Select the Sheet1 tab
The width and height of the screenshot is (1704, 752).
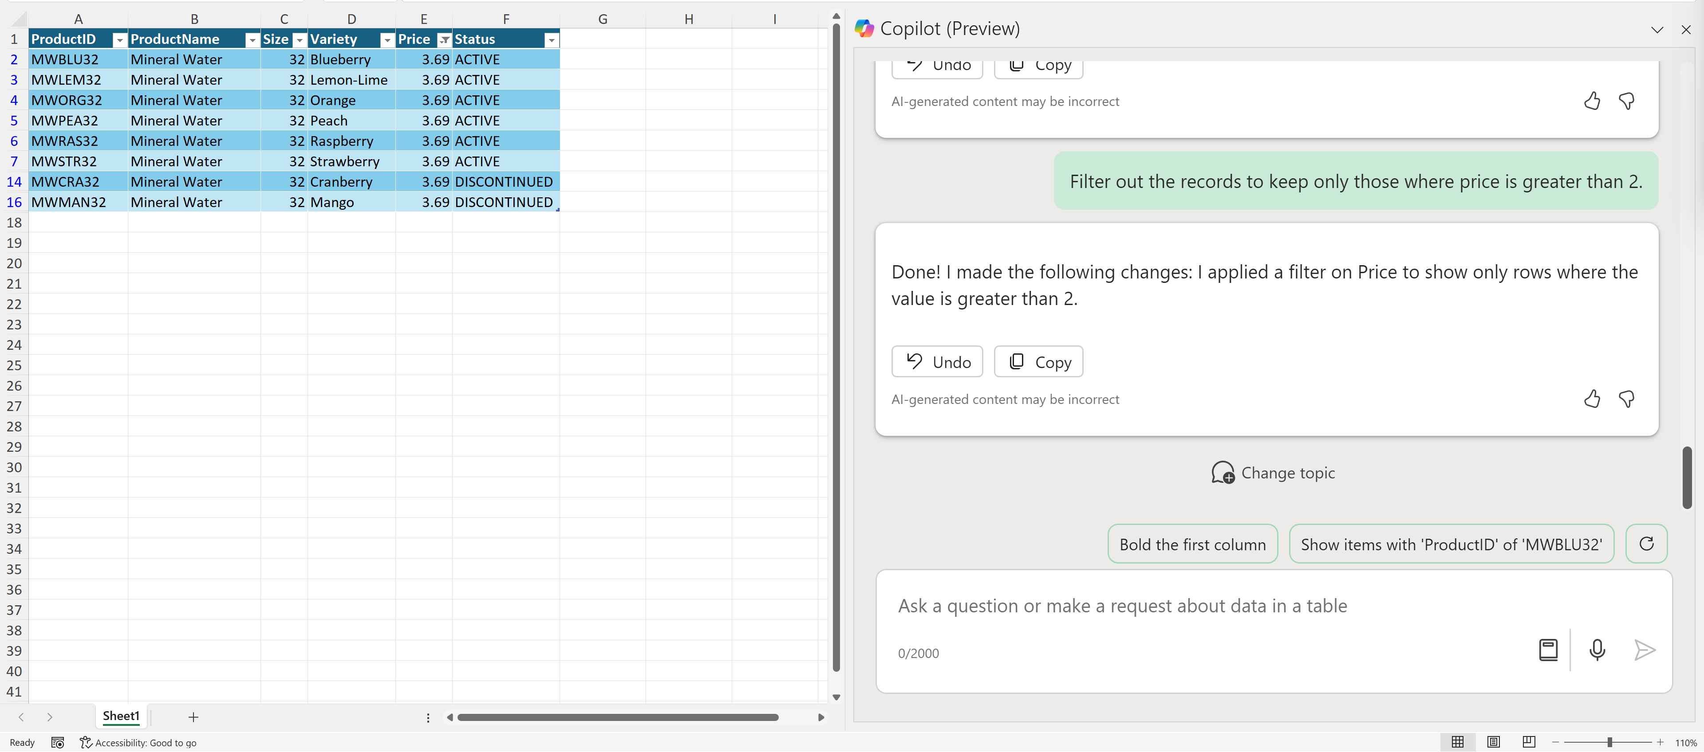[x=121, y=717]
